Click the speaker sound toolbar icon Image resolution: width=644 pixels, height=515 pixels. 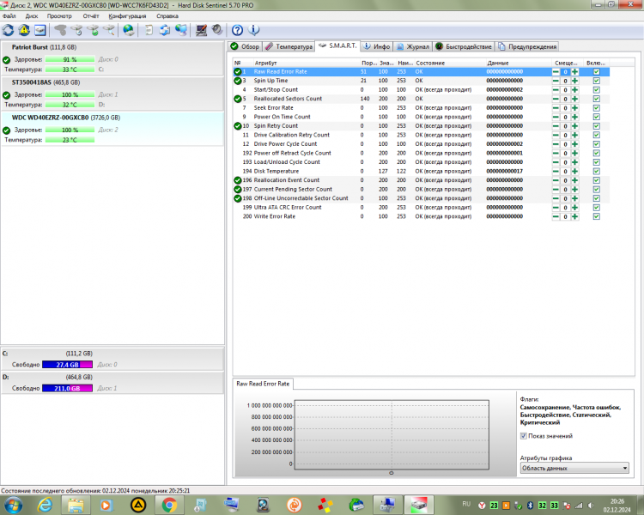217,30
